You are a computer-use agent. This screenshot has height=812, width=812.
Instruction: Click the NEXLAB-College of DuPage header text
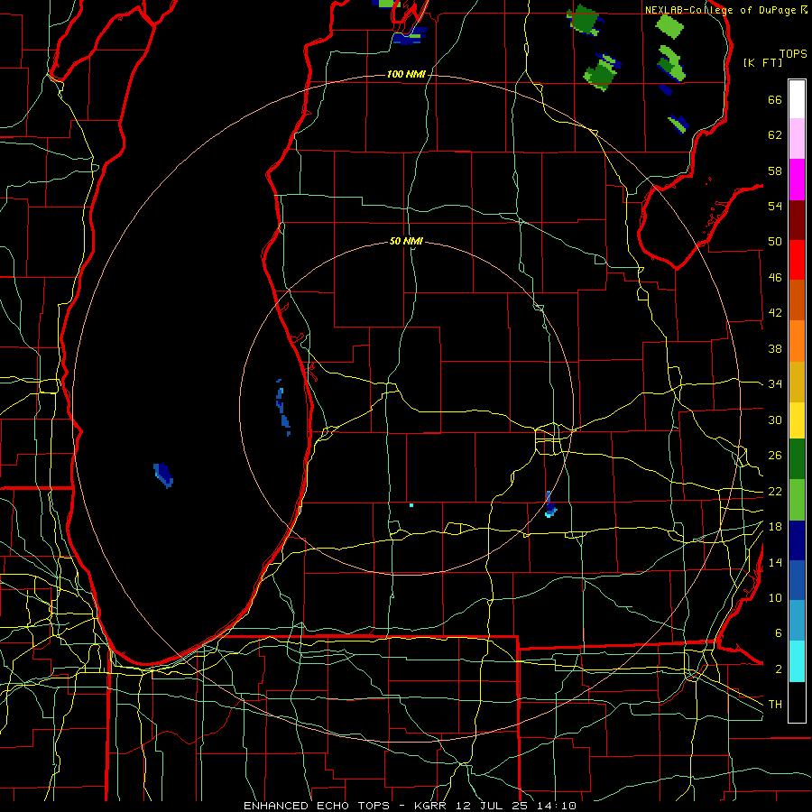pos(720,10)
